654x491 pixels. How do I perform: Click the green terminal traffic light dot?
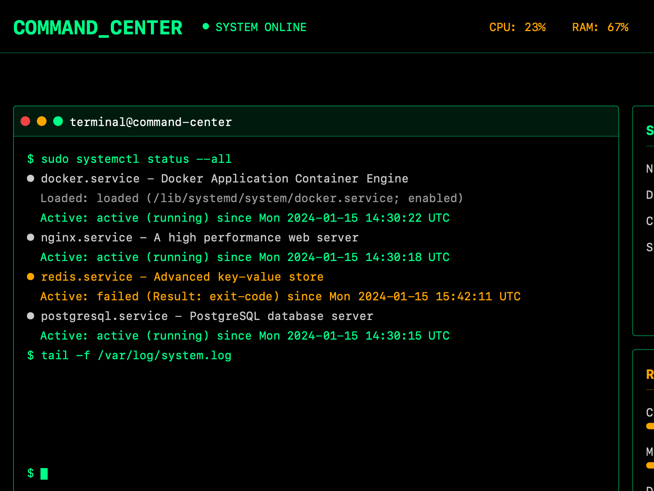coord(58,121)
